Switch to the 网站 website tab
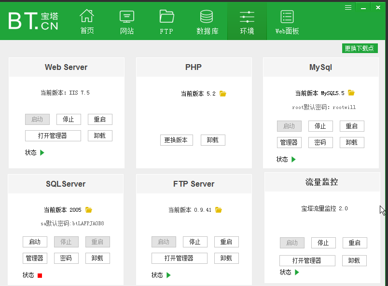 (x=127, y=22)
